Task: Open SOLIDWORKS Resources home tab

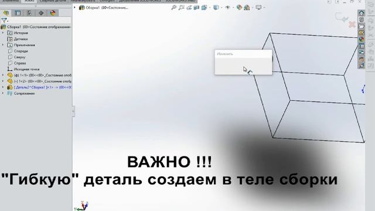Action: tap(362, 13)
